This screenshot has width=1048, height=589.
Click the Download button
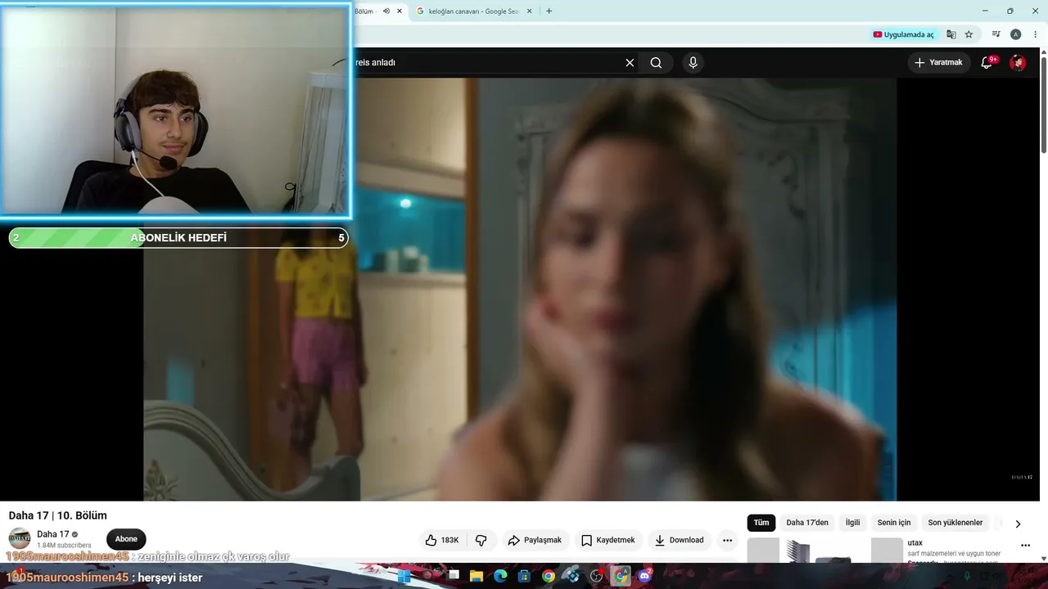coord(680,540)
